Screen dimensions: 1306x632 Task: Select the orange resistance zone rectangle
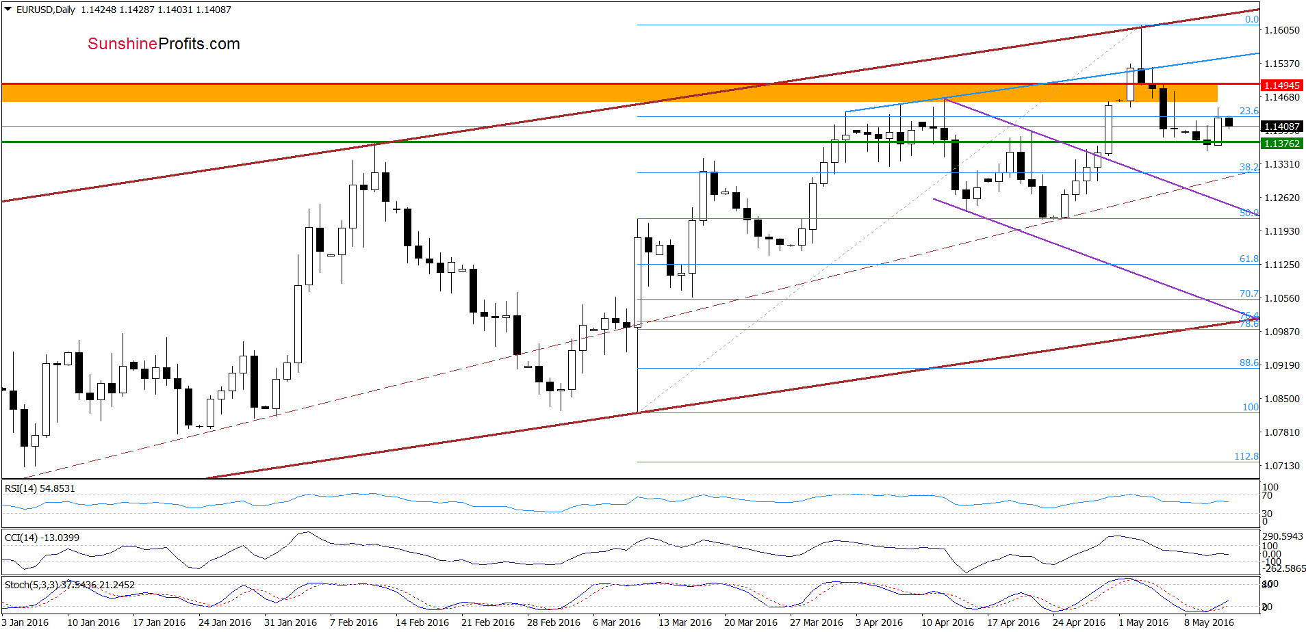(x=609, y=93)
